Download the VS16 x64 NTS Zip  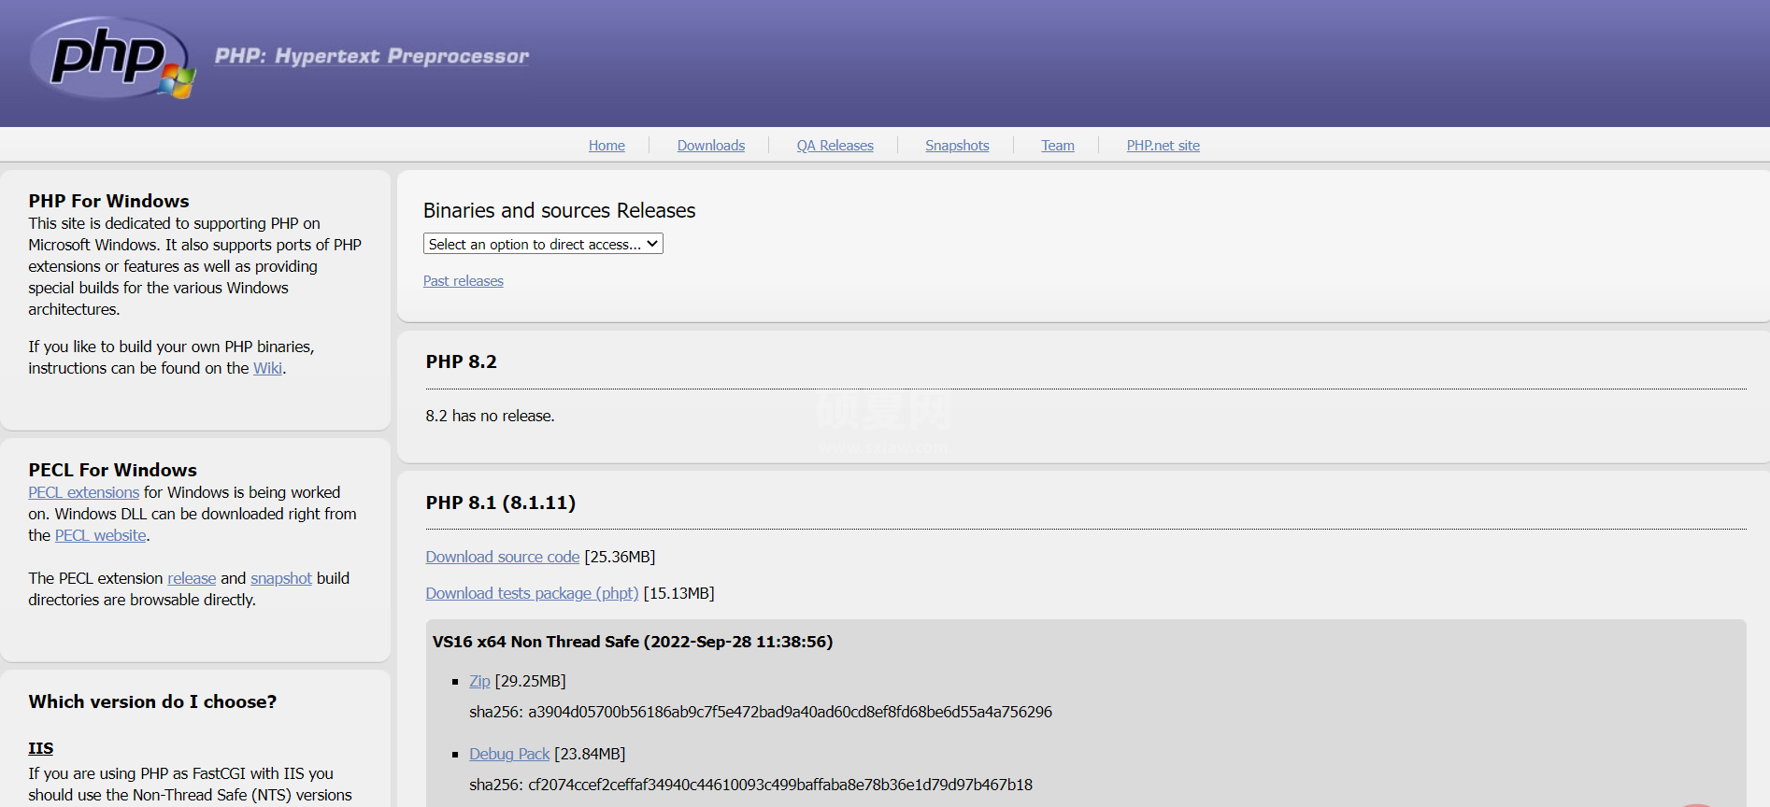[x=479, y=681]
